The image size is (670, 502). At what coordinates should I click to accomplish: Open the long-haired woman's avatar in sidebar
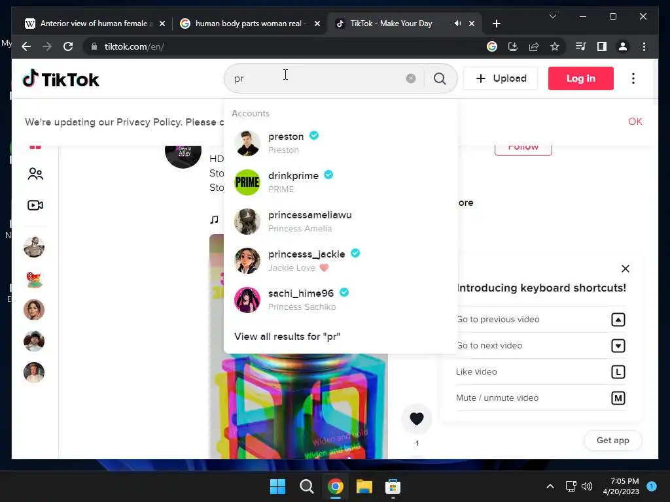(x=34, y=310)
